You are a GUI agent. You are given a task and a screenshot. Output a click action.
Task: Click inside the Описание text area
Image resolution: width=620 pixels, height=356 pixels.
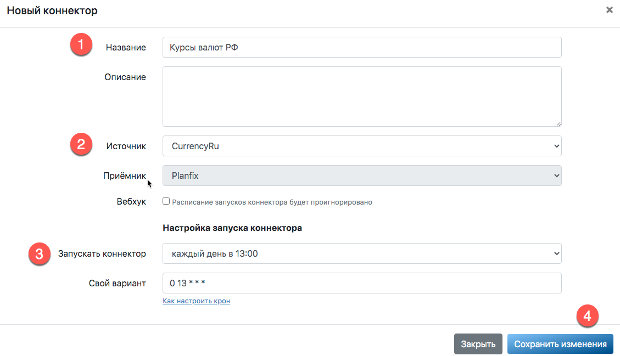(362, 97)
